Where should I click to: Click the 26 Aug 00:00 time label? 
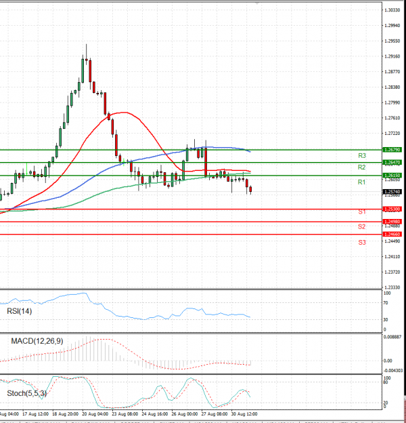coord(185,414)
